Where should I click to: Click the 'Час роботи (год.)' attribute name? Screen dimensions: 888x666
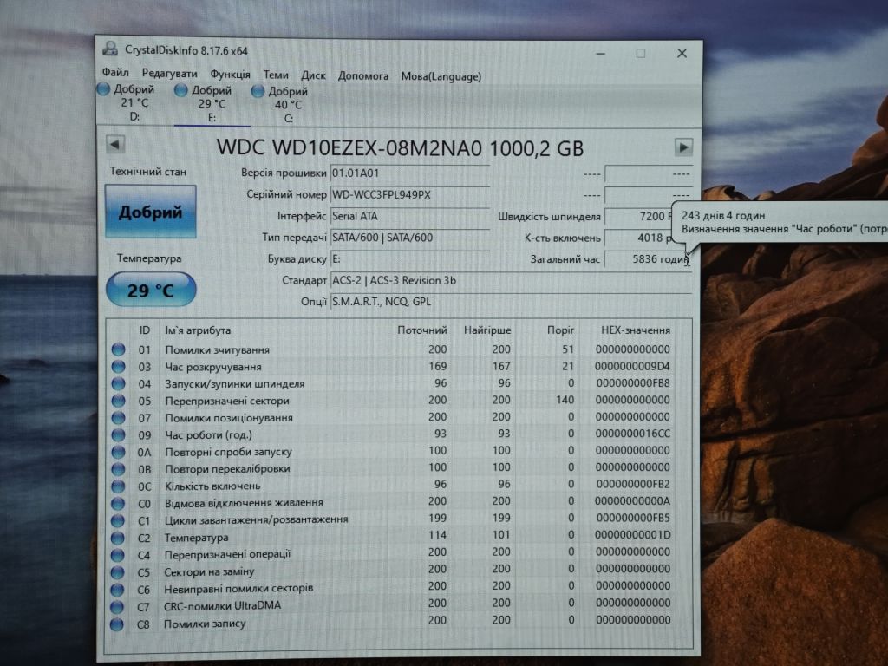[209, 435]
